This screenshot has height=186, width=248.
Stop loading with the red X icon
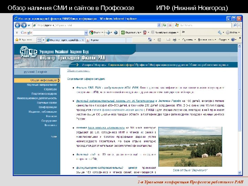[170, 25]
